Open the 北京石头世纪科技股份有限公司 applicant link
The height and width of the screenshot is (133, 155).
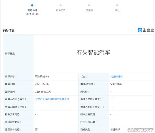pyautogui.click(x=52, y=99)
